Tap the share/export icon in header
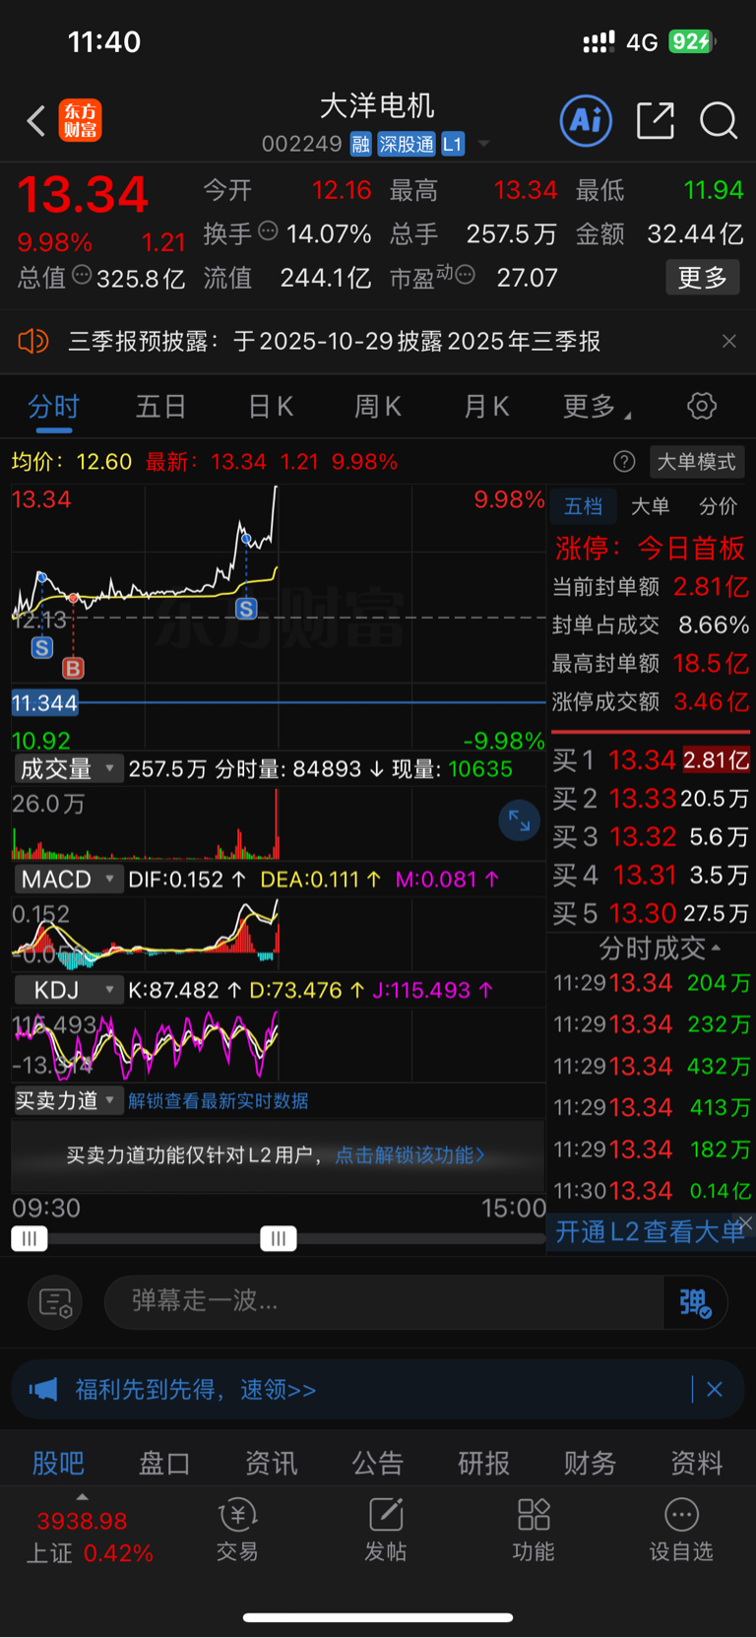The image size is (756, 1638). [x=655, y=120]
